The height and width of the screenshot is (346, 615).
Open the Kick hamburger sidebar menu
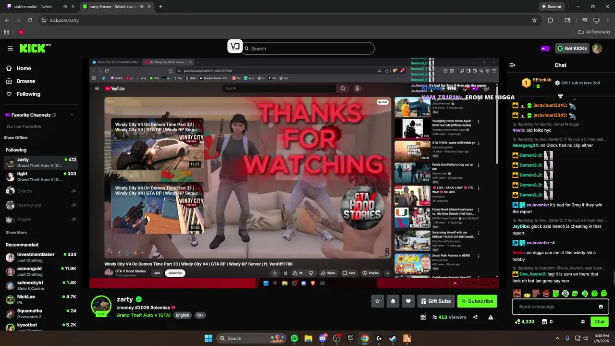[10, 49]
